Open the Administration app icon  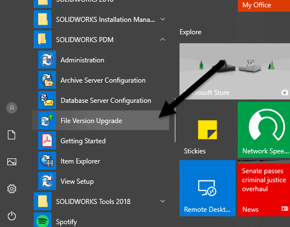(x=47, y=60)
